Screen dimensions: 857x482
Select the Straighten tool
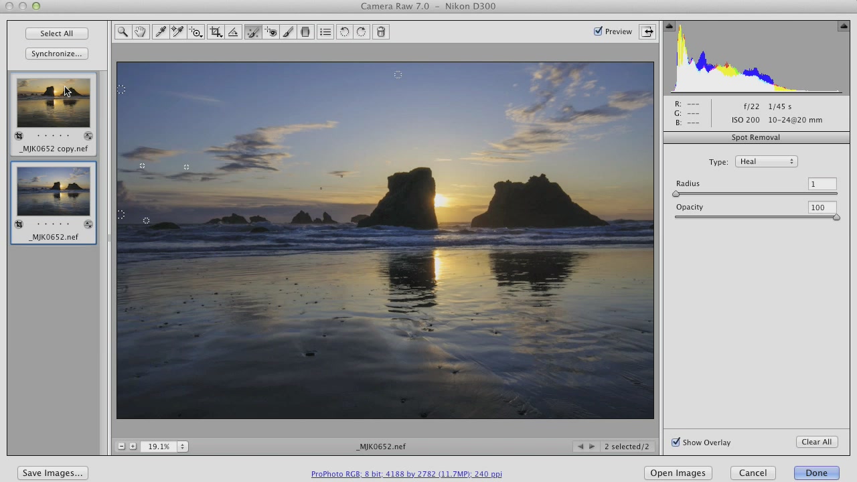click(x=233, y=31)
